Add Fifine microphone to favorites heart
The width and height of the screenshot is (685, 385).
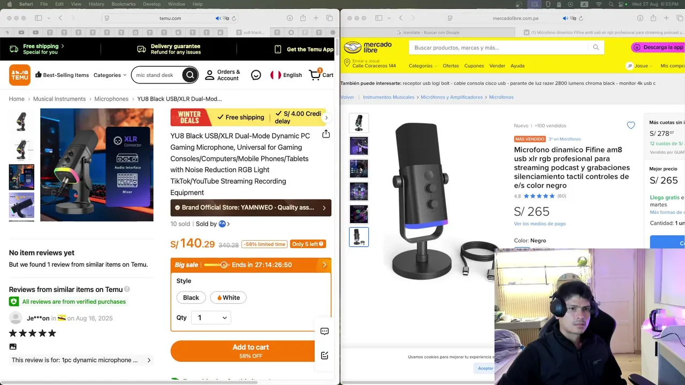pos(631,125)
